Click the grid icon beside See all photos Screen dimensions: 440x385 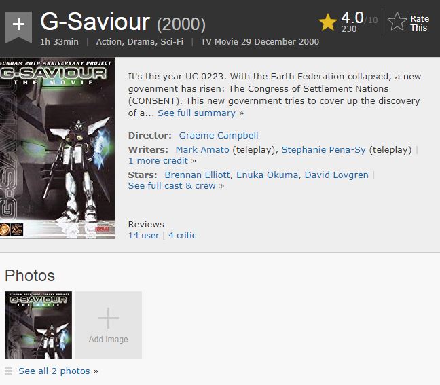pyautogui.click(x=8, y=371)
